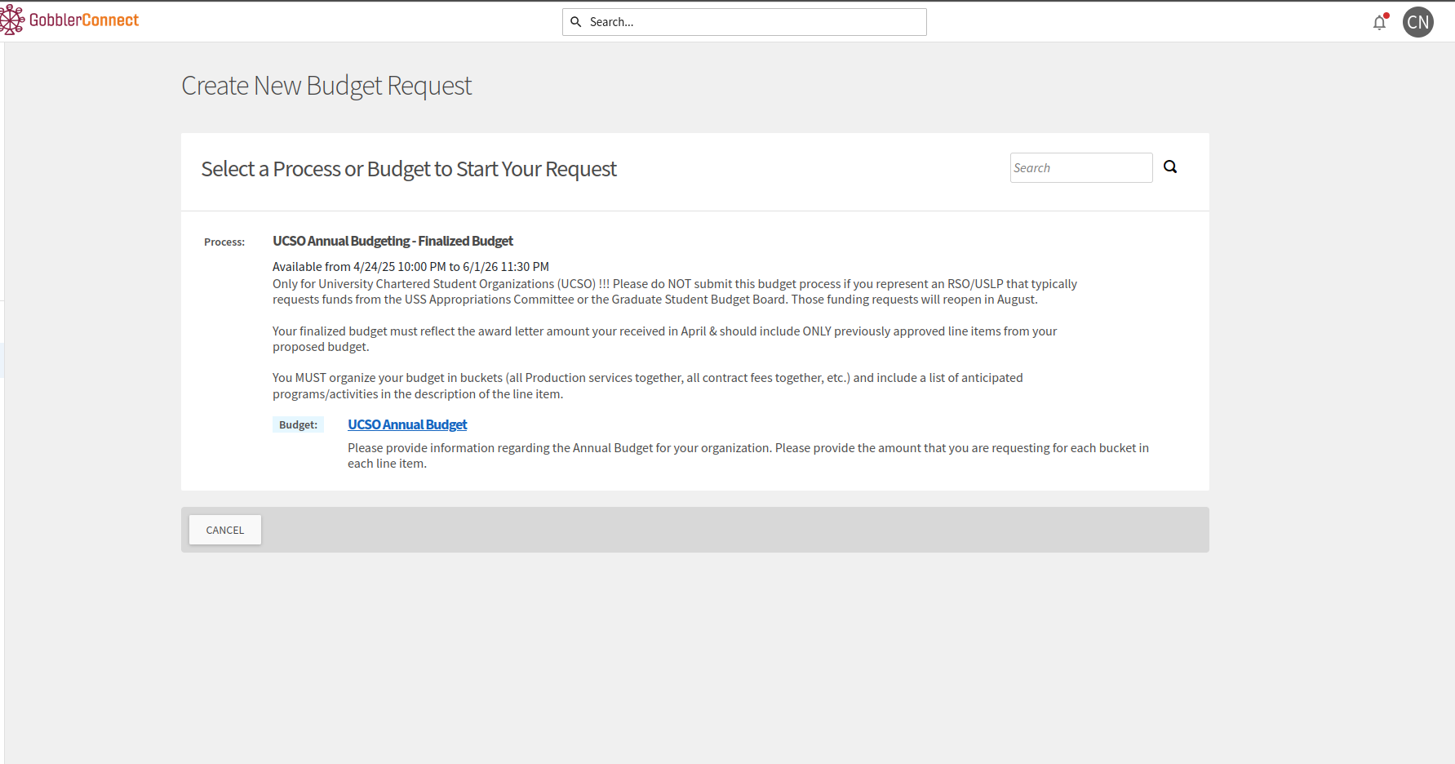Click the CANCEL button

(225, 530)
